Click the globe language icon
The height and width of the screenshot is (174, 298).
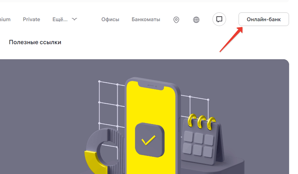click(x=196, y=20)
